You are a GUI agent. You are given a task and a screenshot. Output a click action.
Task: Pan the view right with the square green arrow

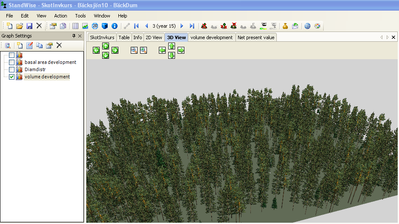(x=181, y=50)
